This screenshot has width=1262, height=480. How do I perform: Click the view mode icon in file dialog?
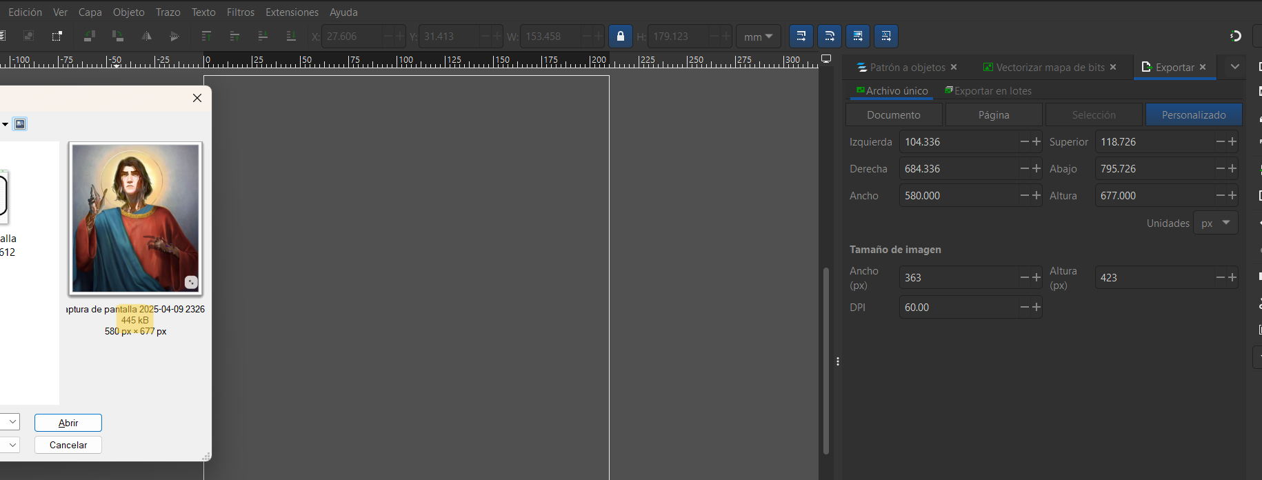(20, 124)
